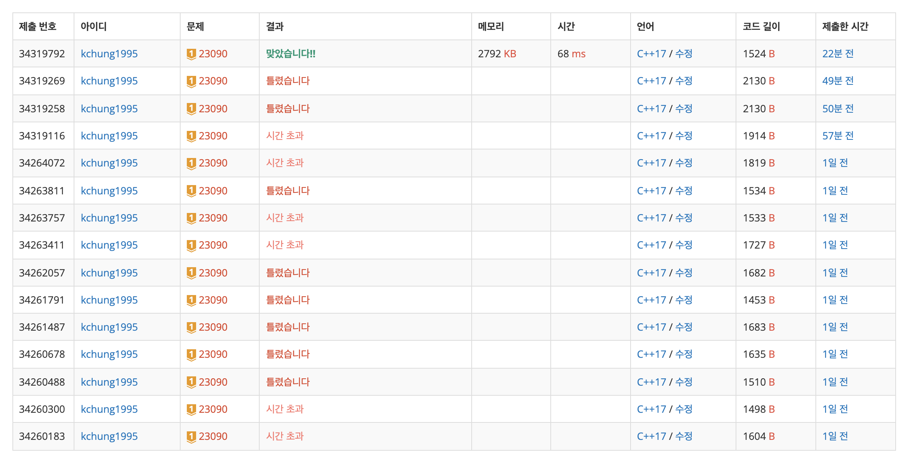Open kchung1995 profile in row 34261487

[109, 327]
